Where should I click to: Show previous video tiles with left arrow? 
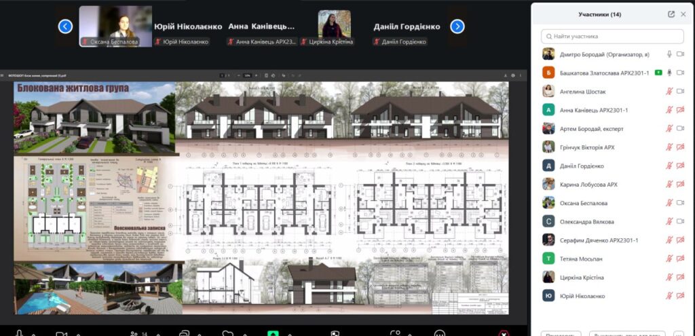tap(65, 26)
